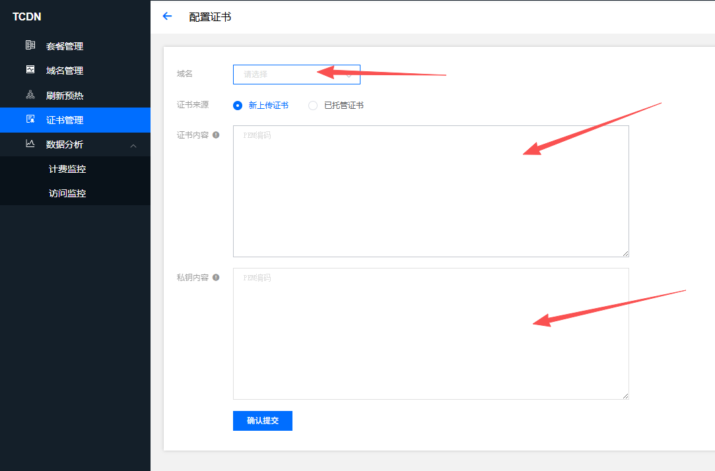The height and width of the screenshot is (471, 715).
Task: Focus the 证书内容 PEM text area
Action: pyautogui.click(x=430, y=191)
